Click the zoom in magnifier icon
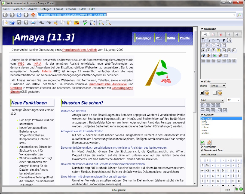245x194 pixels. (x=101, y=23)
